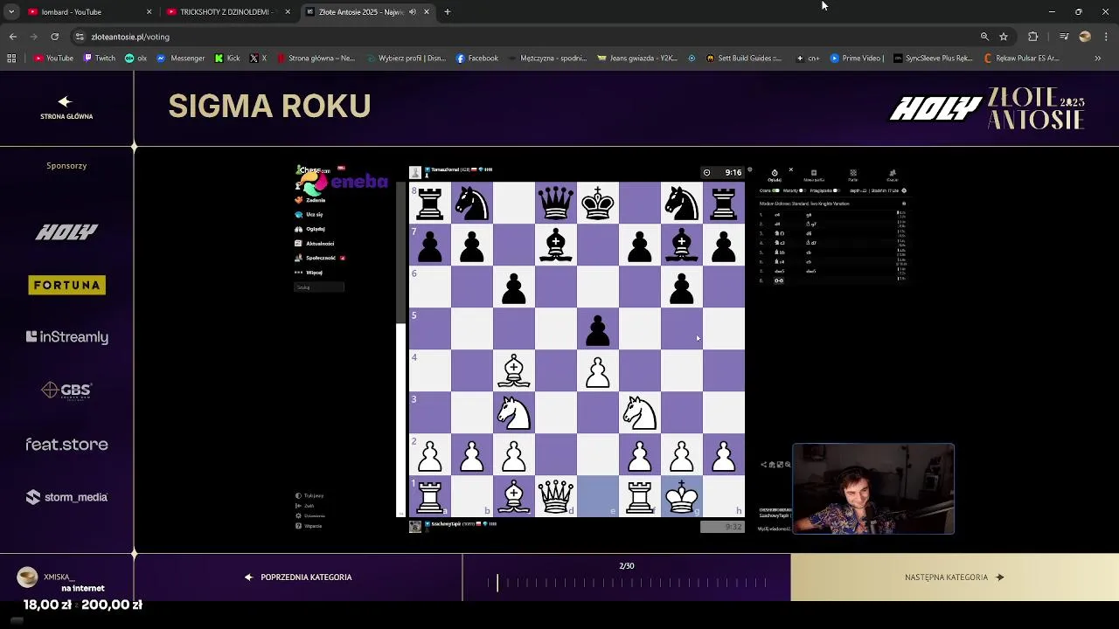This screenshot has height=629, width=1119.
Task: Open the Partie tab in analysis panel
Action: [x=853, y=175]
